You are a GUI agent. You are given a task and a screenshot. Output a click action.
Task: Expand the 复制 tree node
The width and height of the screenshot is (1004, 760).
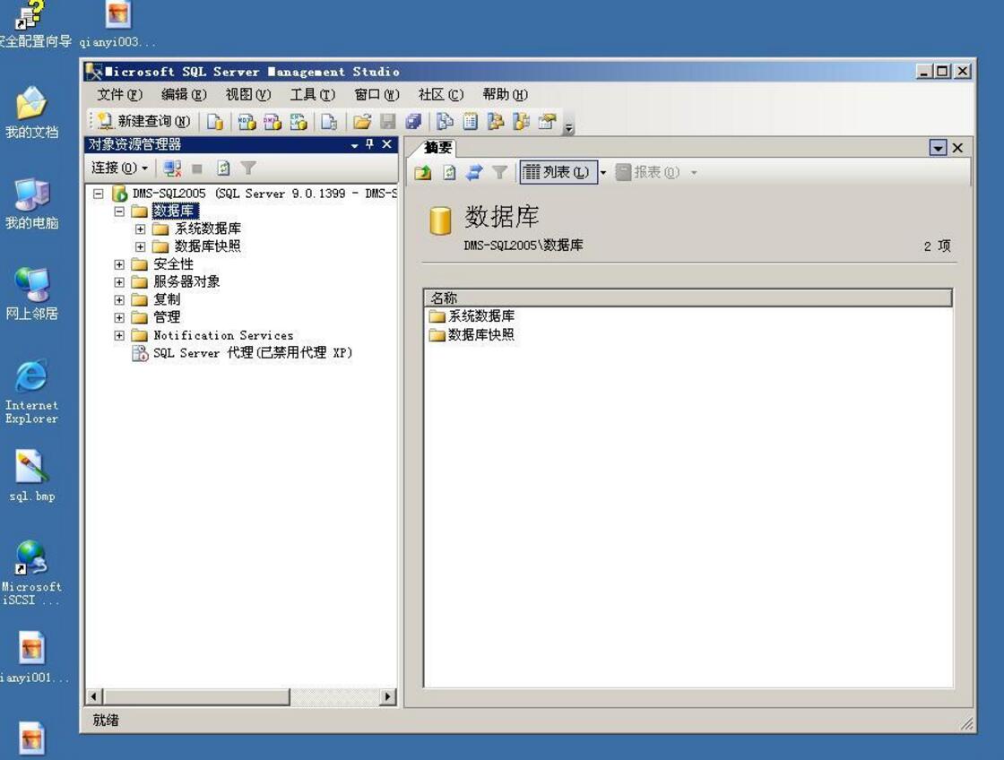(x=119, y=299)
